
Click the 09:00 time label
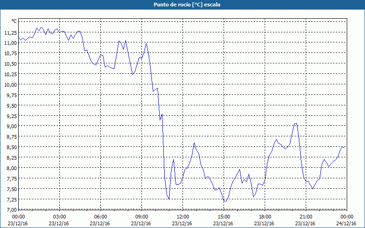point(141,217)
